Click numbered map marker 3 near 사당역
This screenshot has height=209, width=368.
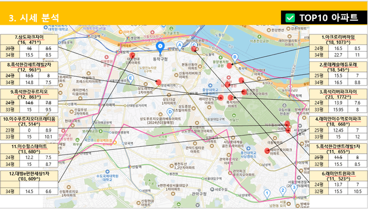point(294,188)
